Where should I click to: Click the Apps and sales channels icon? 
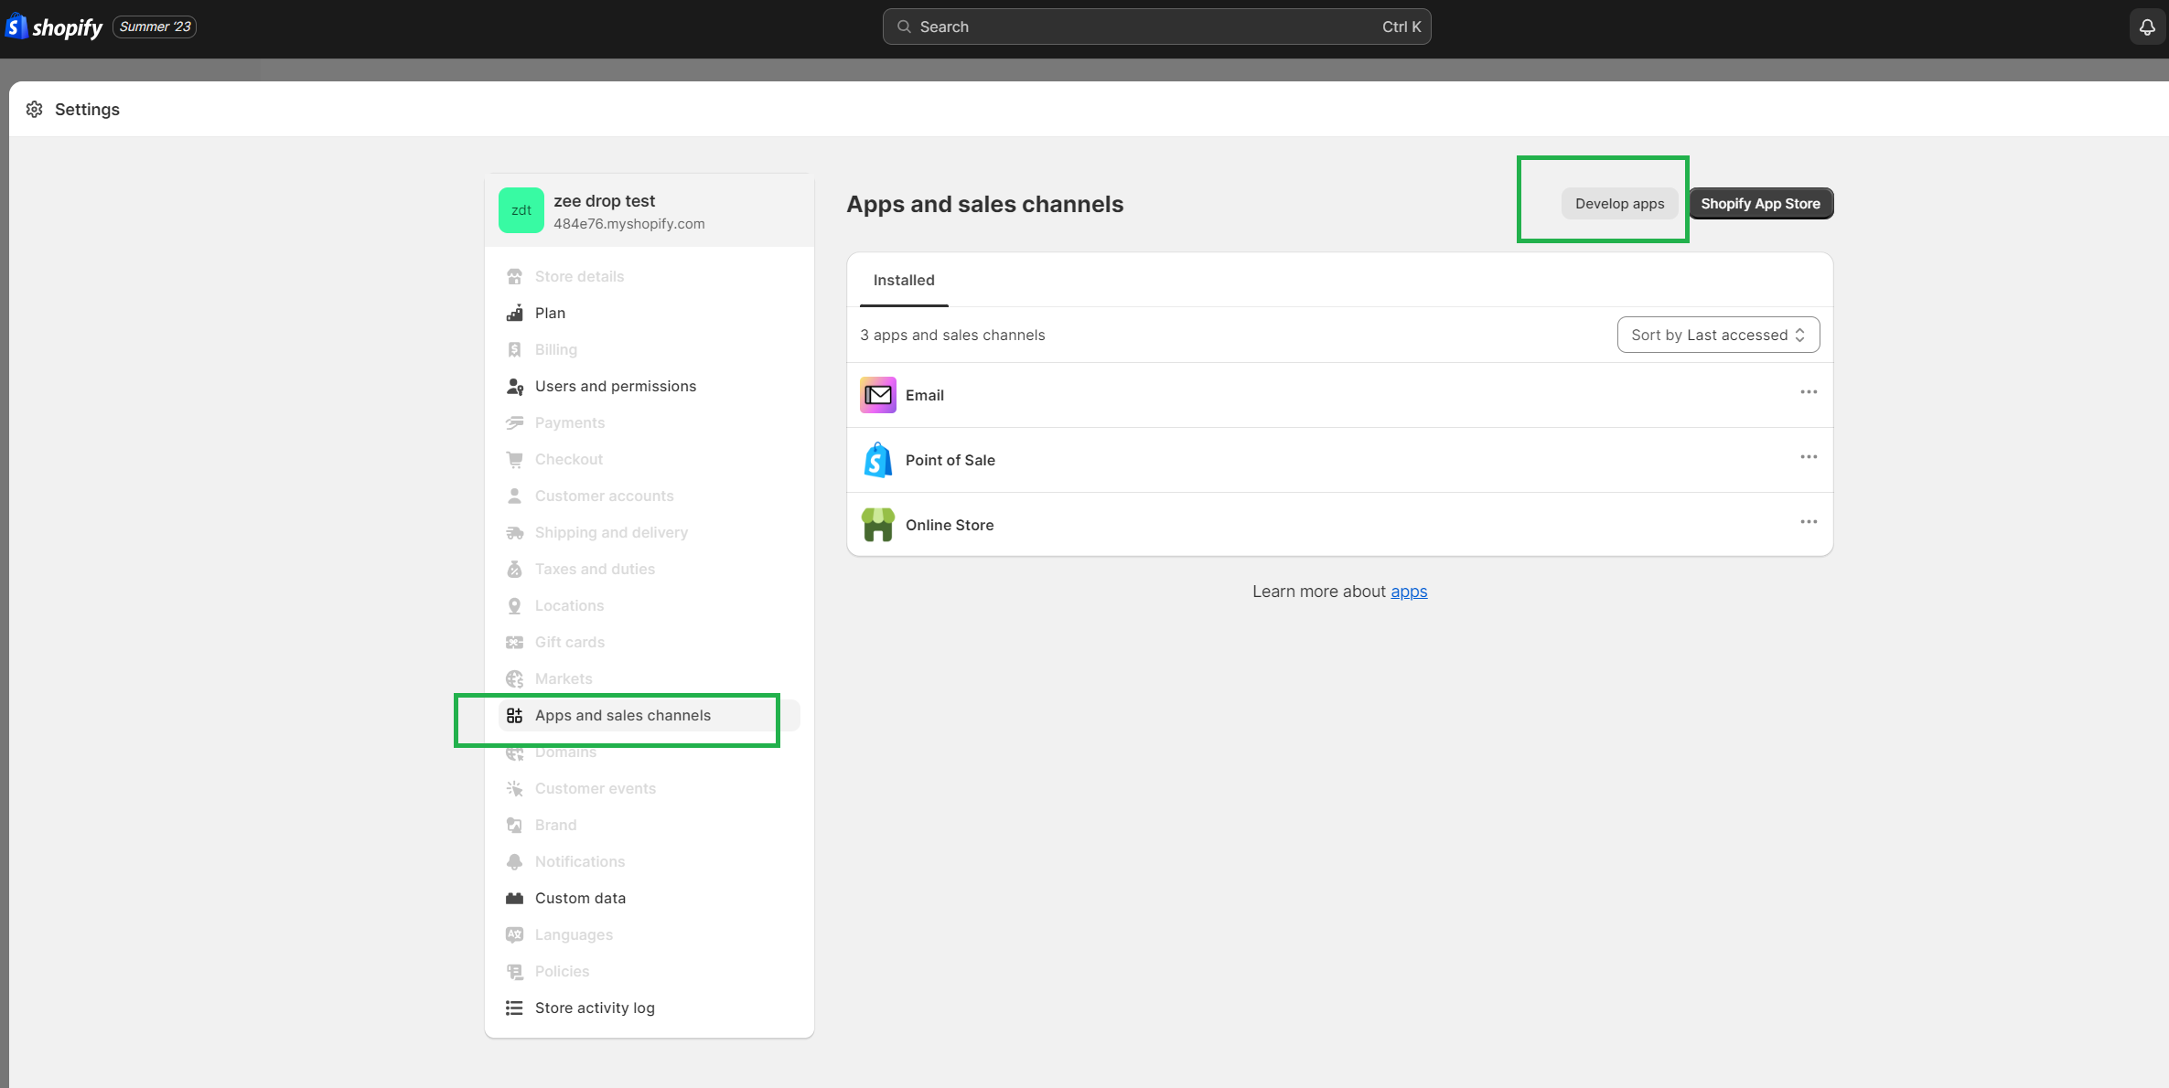(515, 716)
